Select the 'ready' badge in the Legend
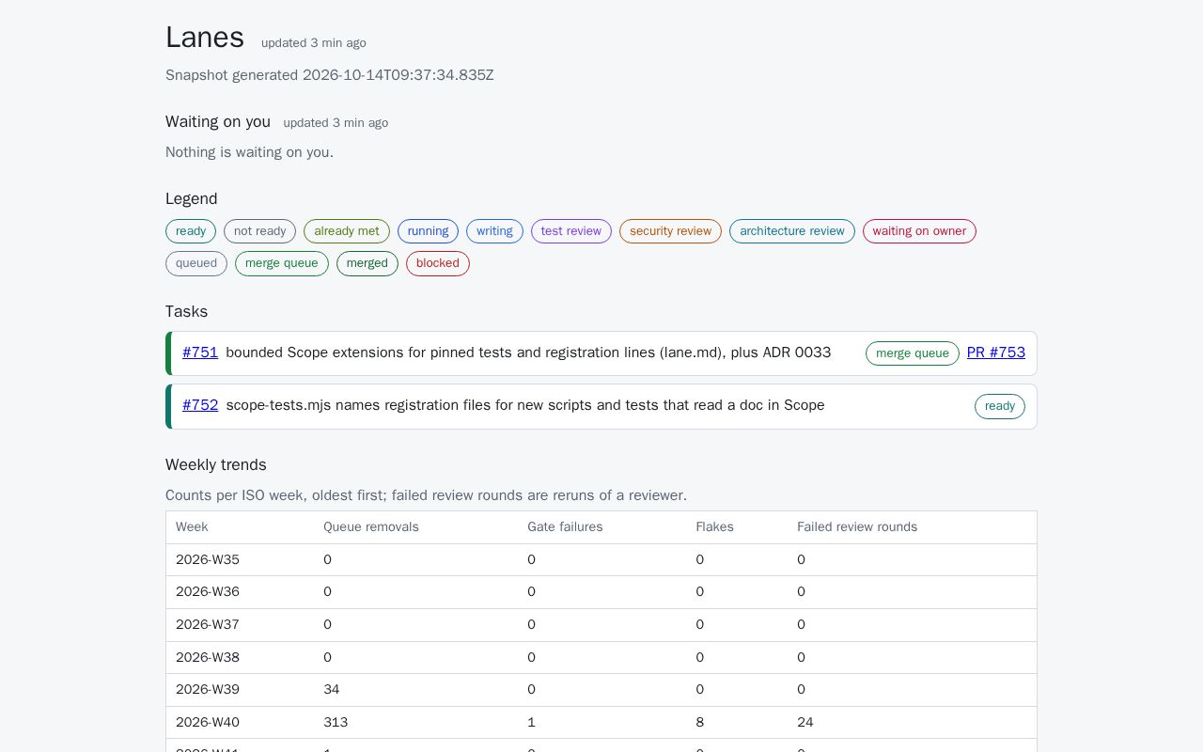Screen dimensions: 1203x752 pyautogui.click(x=191, y=231)
